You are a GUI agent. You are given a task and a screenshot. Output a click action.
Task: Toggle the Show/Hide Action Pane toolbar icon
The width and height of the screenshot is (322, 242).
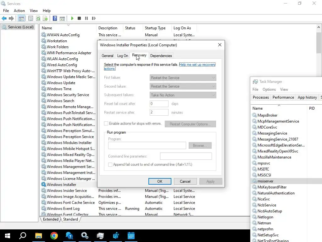(x=62, y=18)
